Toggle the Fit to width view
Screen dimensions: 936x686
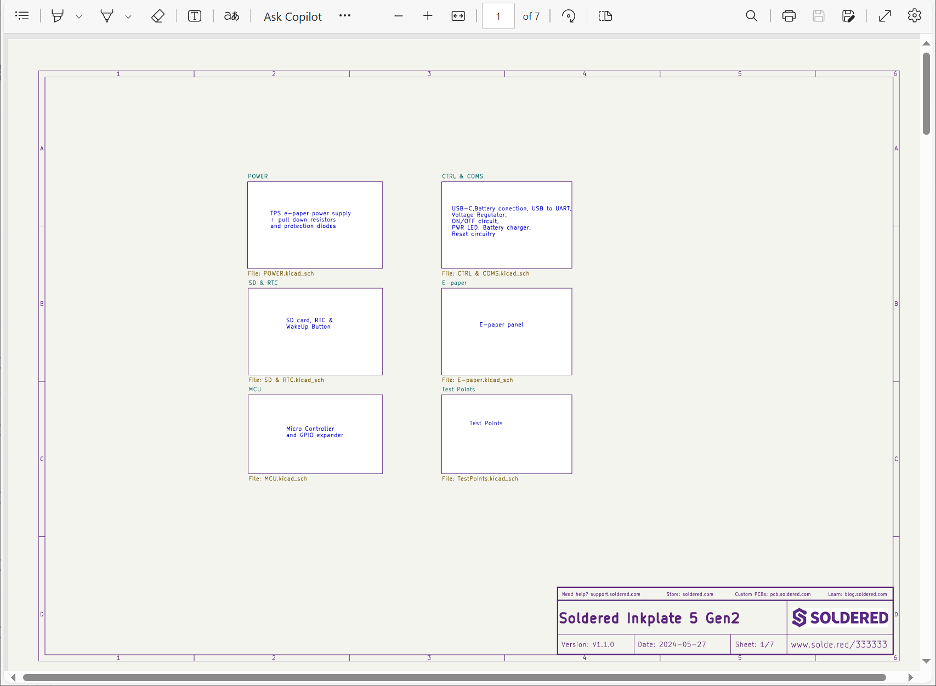[x=458, y=16]
